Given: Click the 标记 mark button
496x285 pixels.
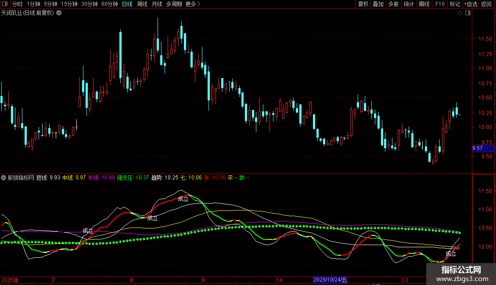Looking at the screenshot, I should pyautogui.click(x=455, y=4).
